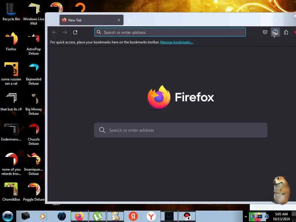Open Big Money Deluxe desktop icon
This screenshot has height=222, width=296.
(34, 104)
